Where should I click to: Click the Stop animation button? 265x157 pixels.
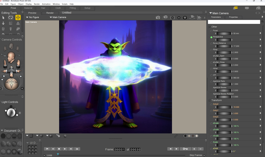[59, 149]
